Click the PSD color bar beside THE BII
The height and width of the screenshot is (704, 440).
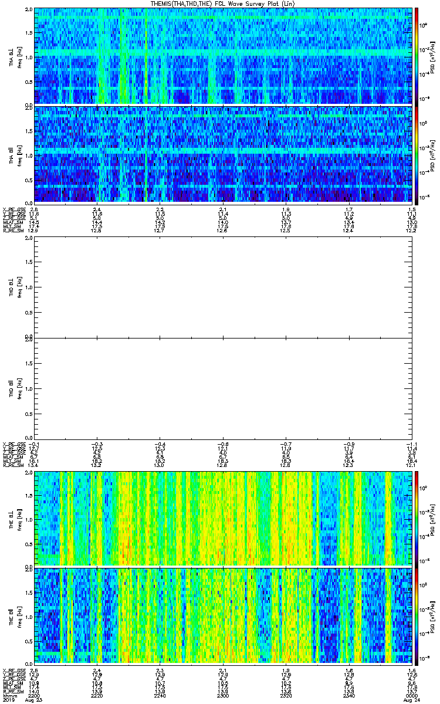[x=417, y=616]
